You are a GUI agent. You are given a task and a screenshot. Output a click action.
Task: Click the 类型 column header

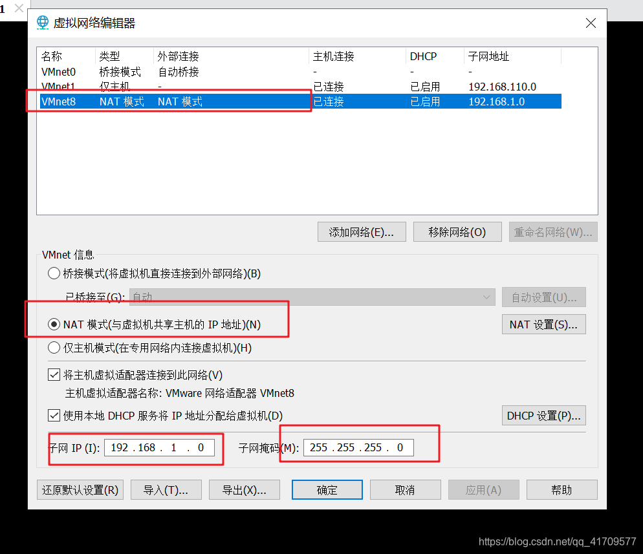click(x=125, y=56)
